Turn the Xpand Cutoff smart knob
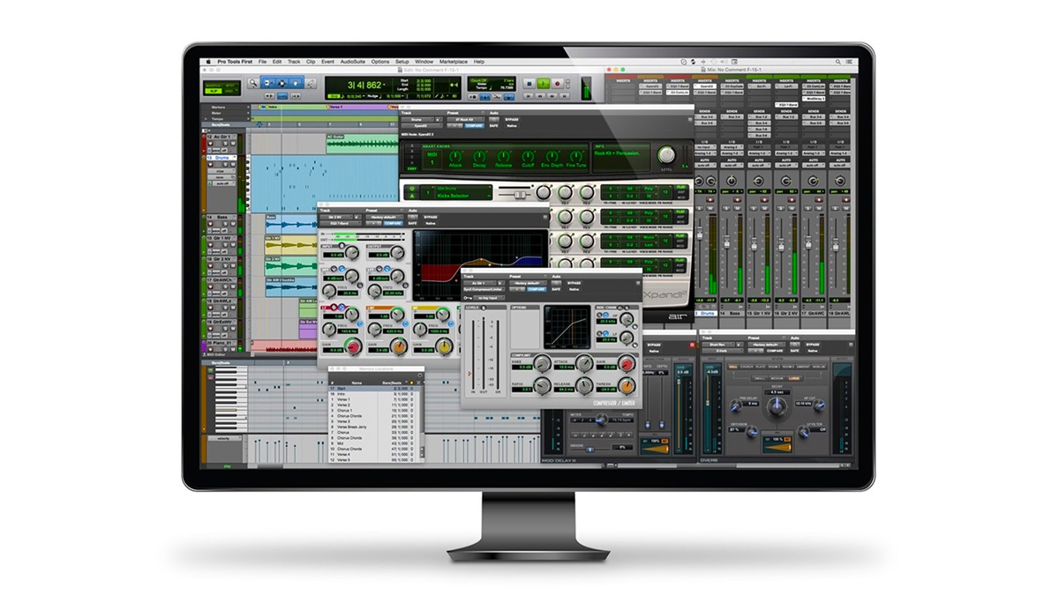 click(x=528, y=156)
